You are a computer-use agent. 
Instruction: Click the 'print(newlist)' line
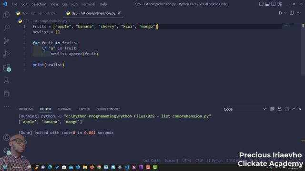click(x=49, y=65)
